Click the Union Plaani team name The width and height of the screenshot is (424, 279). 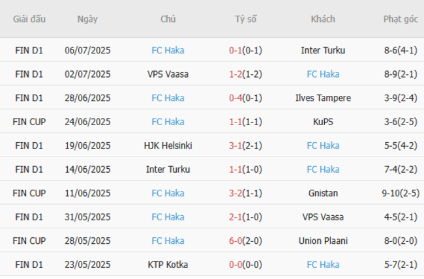point(323,241)
